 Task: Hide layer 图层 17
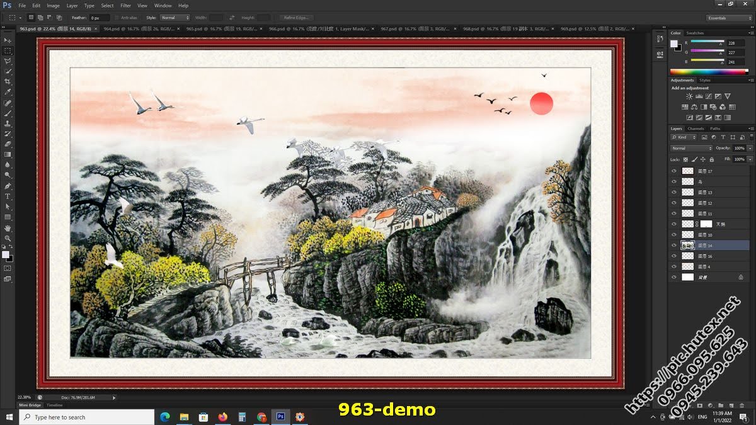point(674,171)
